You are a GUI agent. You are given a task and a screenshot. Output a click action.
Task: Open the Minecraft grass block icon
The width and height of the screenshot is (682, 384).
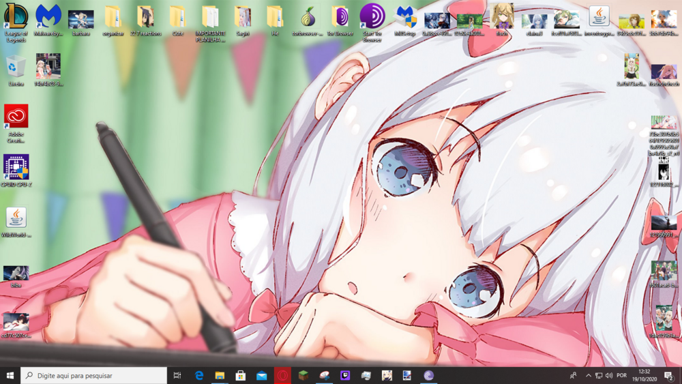point(303,375)
